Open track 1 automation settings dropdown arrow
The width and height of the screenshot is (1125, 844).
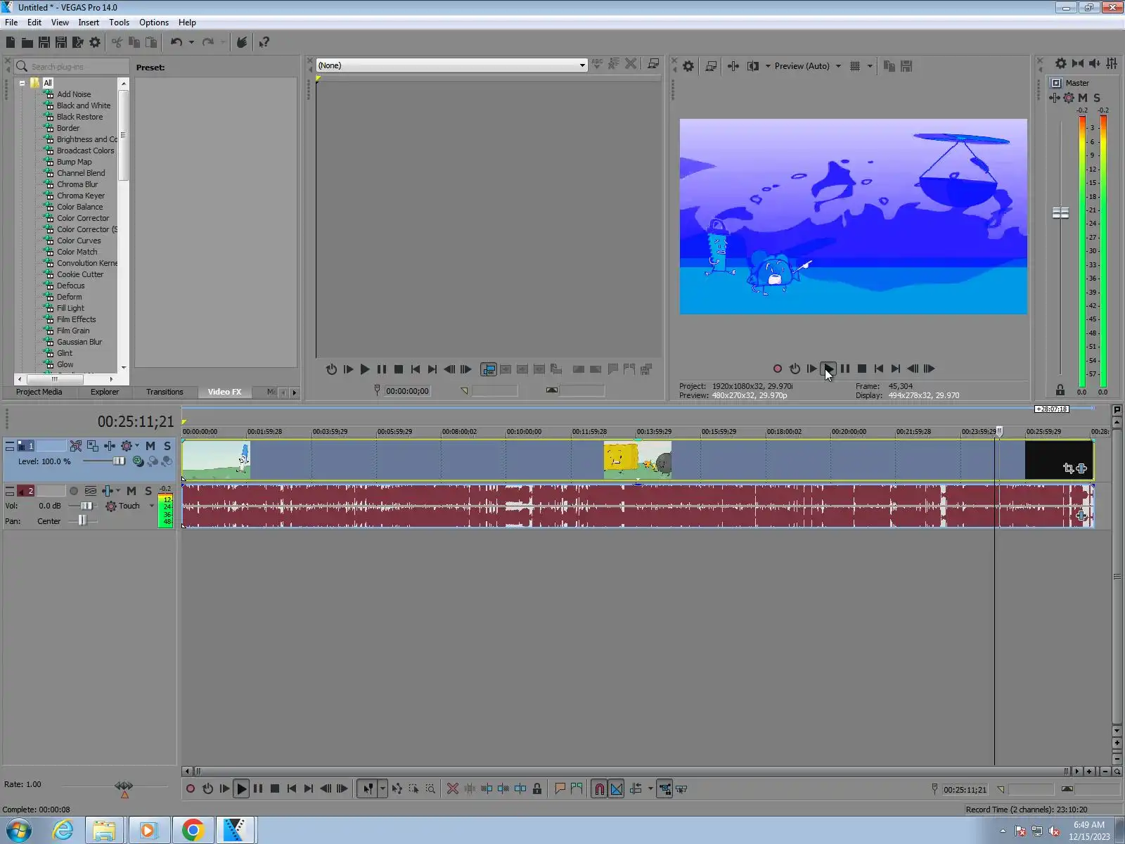click(137, 446)
